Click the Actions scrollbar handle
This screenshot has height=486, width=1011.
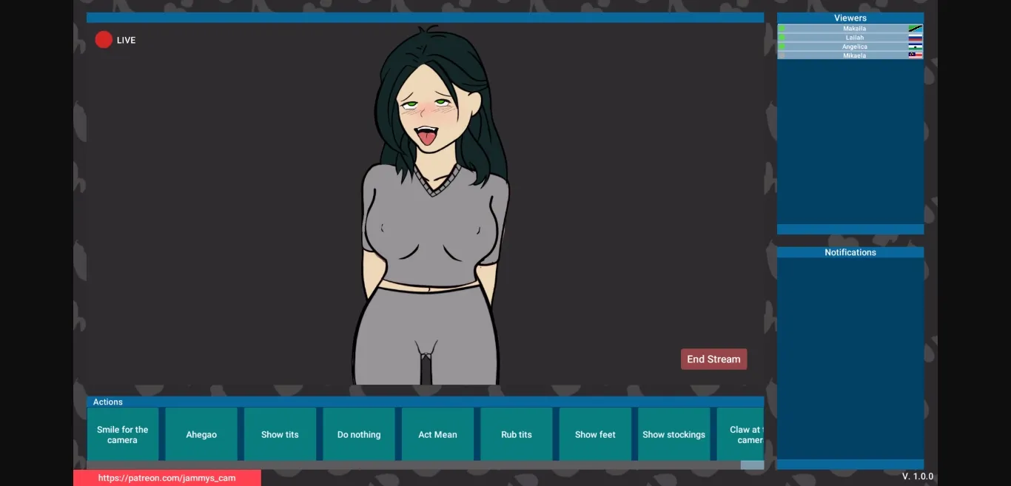point(751,464)
